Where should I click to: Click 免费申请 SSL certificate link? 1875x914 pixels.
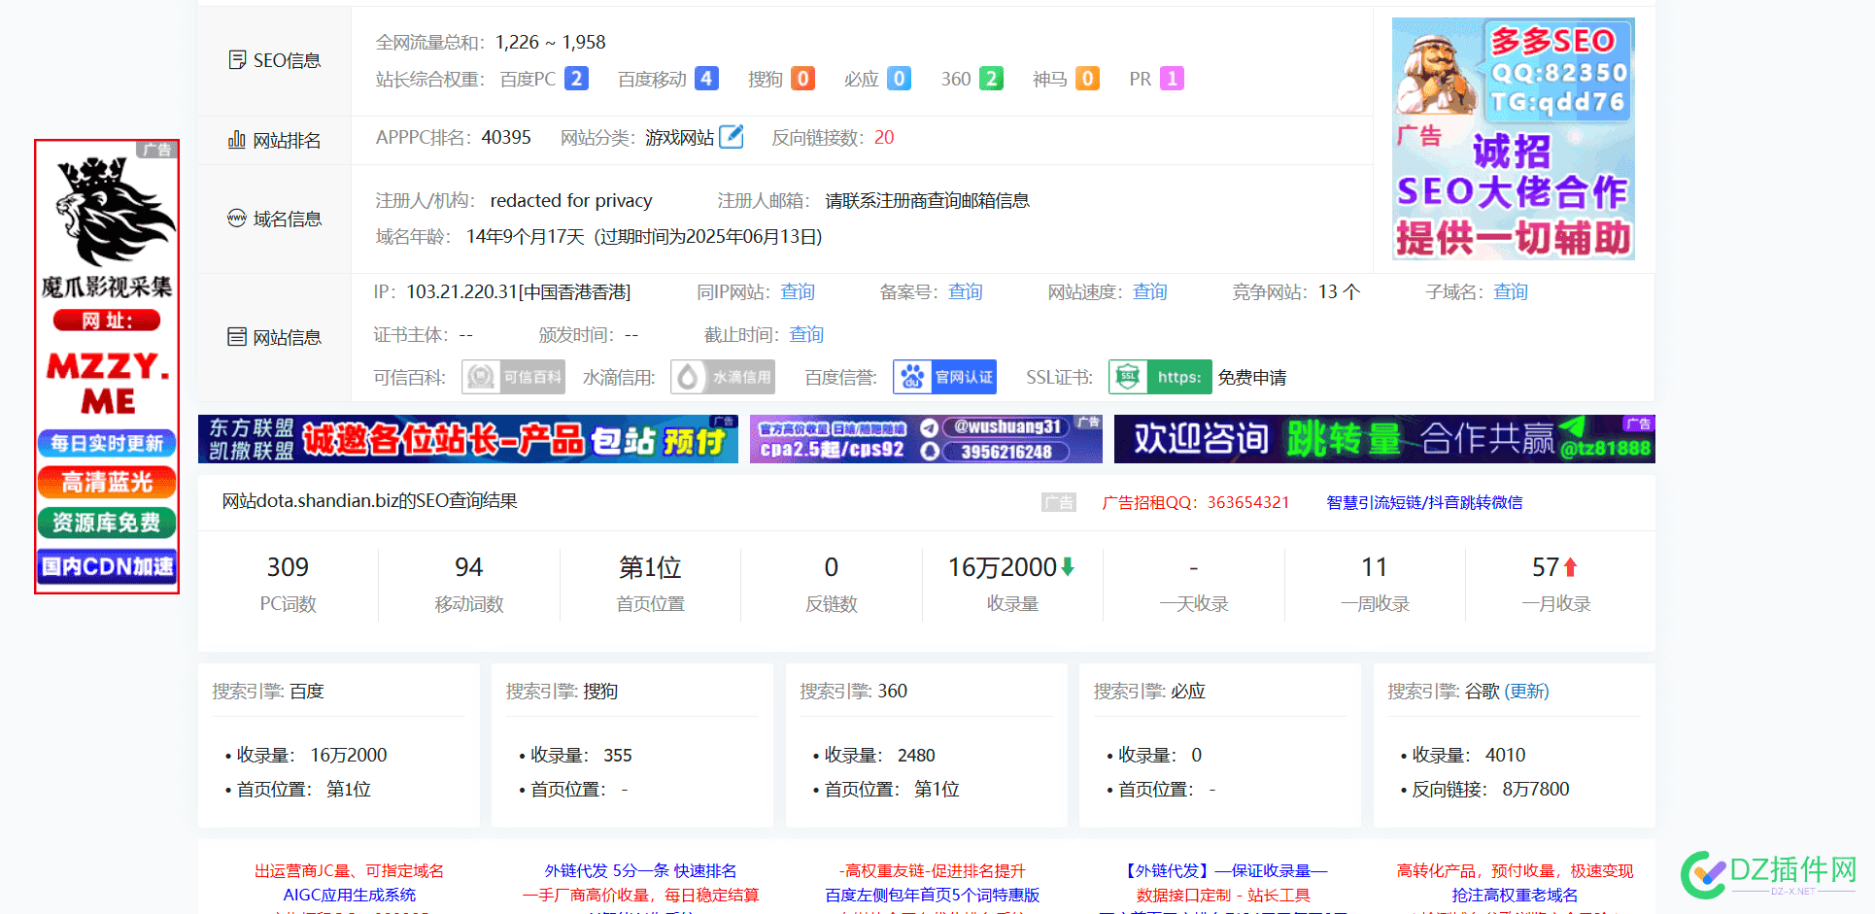(x=1252, y=377)
